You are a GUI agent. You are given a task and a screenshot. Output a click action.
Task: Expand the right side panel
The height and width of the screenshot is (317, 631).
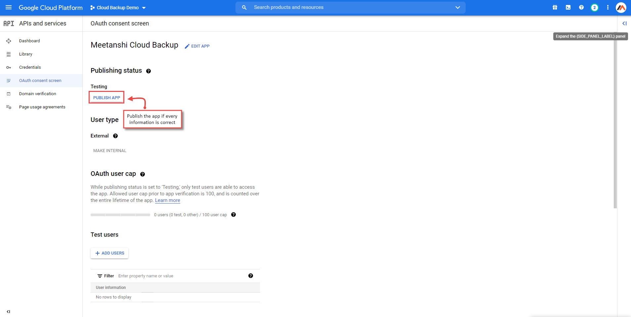(624, 23)
